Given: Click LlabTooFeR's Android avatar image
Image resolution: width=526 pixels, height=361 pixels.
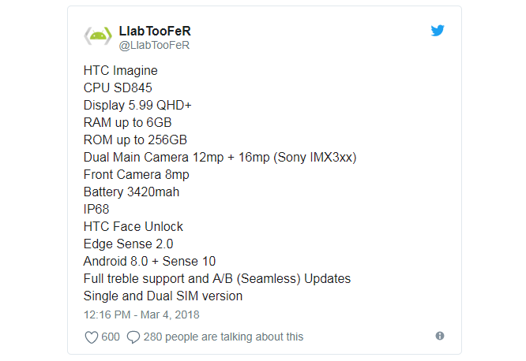Looking at the screenshot, I should [98, 36].
